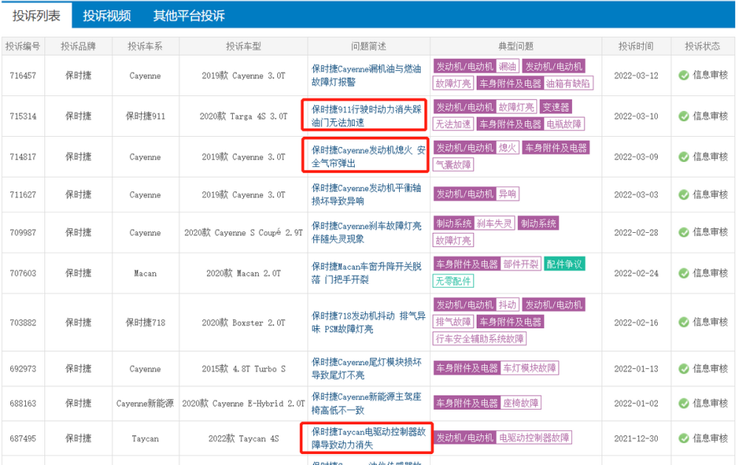Click the 异响 tag in row 711627
Screen dimensions: 739x465
508,194
